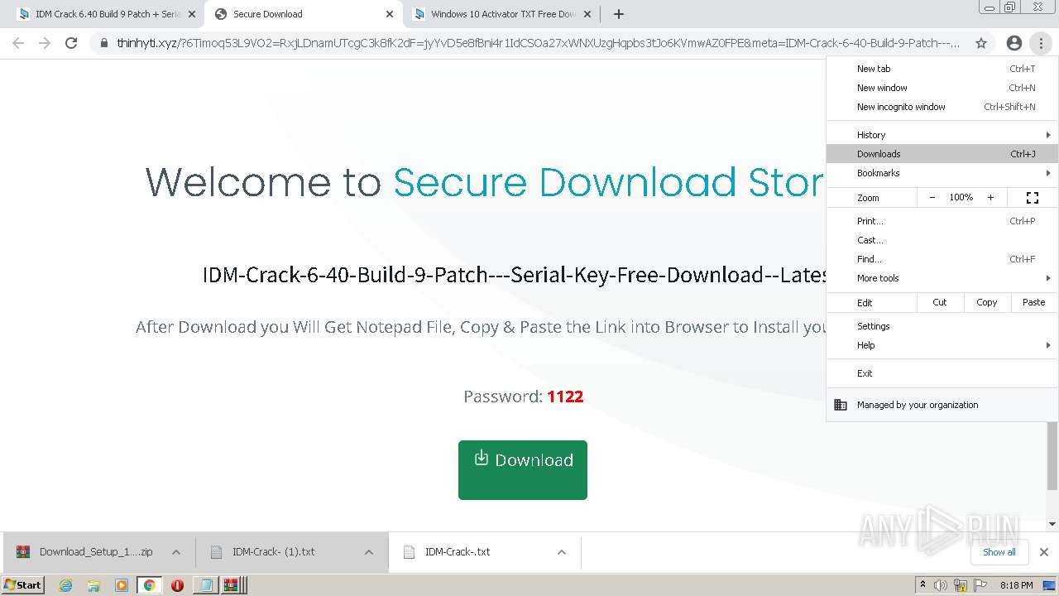This screenshot has width=1059, height=596.
Task: Close the Windows 10 Activator tab
Action: [587, 14]
